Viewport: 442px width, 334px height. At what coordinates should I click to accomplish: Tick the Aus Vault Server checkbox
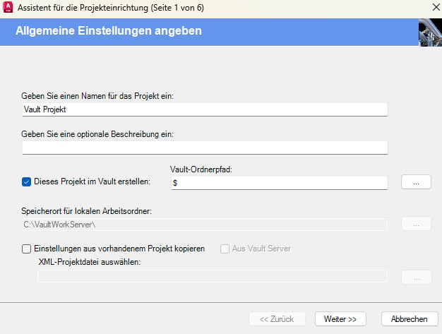click(x=225, y=249)
